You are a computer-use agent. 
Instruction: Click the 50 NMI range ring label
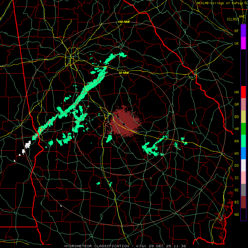[x=124, y=73]
